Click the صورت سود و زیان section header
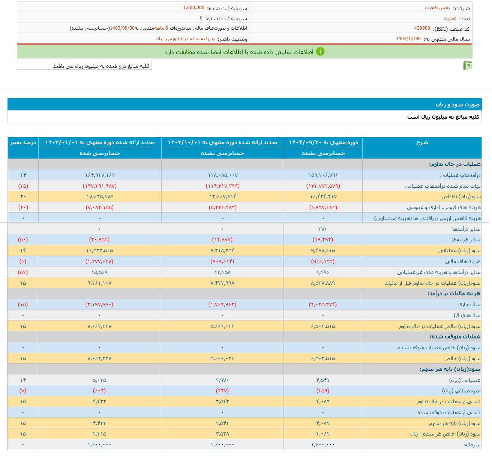492x458 pixels. click(457, 105)
